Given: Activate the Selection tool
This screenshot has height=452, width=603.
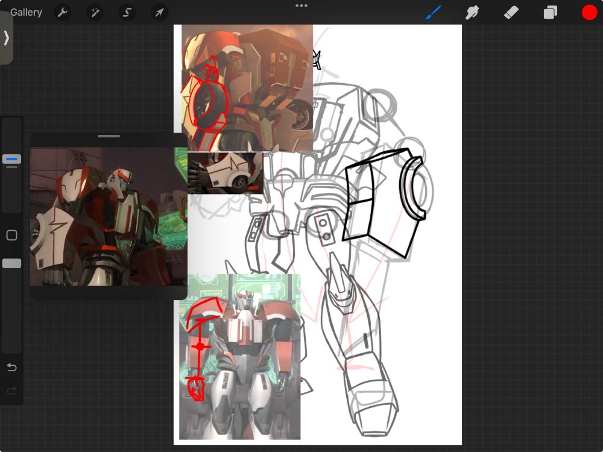Looking at the screenshot, I should point(127,12).
